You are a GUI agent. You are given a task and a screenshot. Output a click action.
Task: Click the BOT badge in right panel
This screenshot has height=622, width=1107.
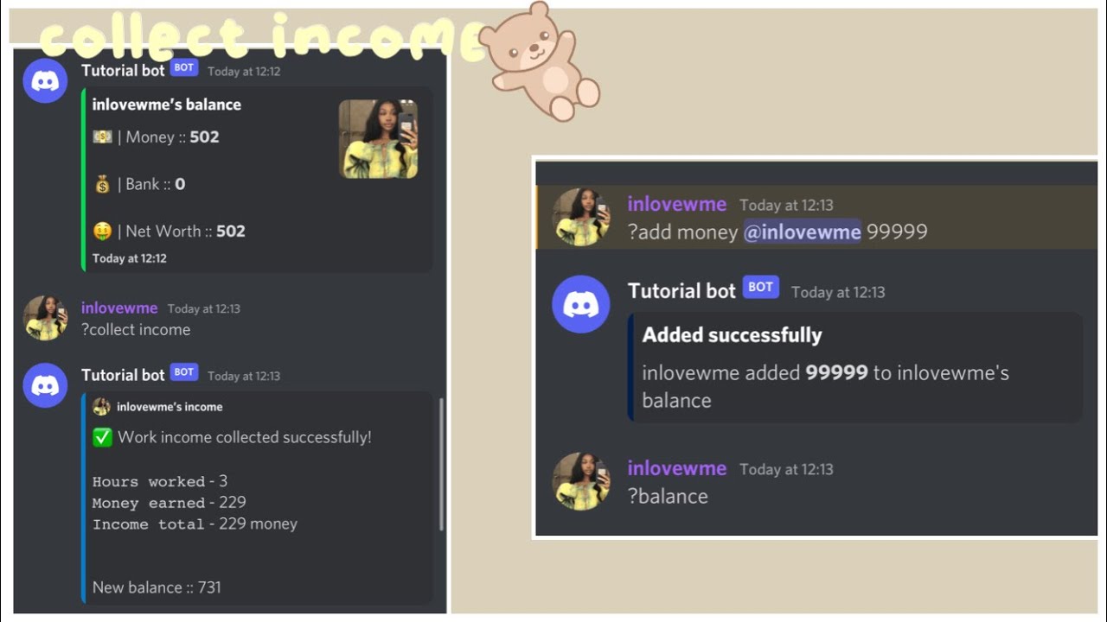coord(760,288)
